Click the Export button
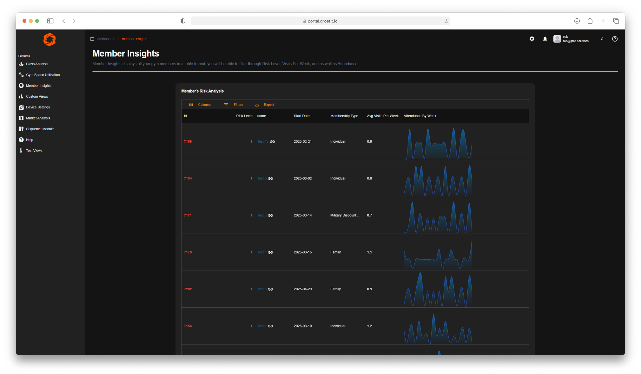This screenshot has height=374, width=641. pos(265,105)
